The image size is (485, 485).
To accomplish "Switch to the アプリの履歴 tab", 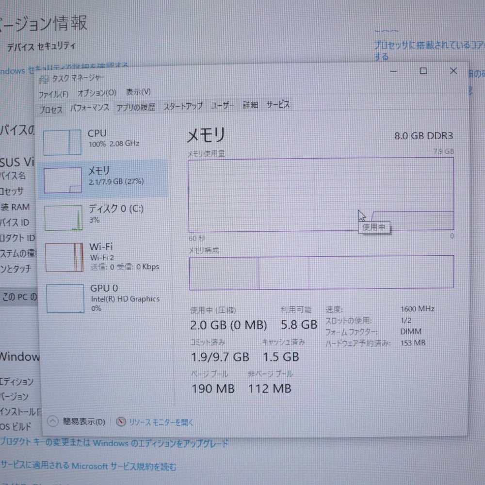I will [136, 107].
